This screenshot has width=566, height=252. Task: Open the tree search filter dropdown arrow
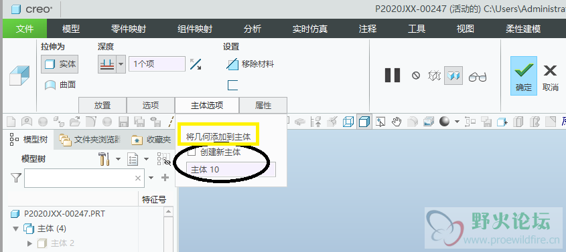coord(151,178)
